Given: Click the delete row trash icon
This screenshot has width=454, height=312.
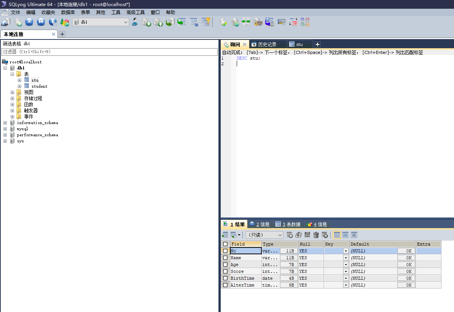Looking at the screenshot, I should click(316, 235).
